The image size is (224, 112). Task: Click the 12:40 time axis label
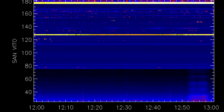tap(153, 108)
